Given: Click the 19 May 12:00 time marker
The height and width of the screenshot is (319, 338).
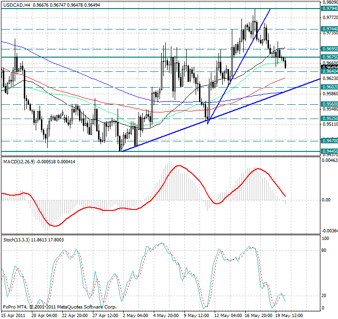Looking at the screenshot, I should point(289,316).
